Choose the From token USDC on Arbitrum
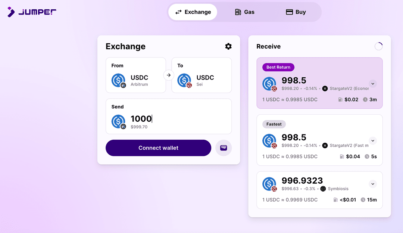This screenshot has width=403, height=233. [136, 75]
